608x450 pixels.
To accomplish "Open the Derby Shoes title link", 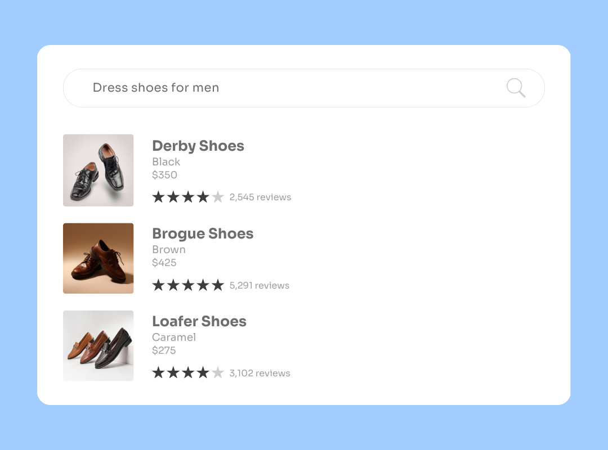I will pos(198,146).
